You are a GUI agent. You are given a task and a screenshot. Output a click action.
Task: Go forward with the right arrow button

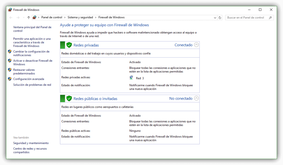[18, 17]
